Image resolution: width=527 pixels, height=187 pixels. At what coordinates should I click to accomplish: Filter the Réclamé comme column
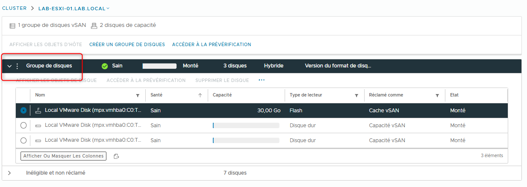coord(437,96)
